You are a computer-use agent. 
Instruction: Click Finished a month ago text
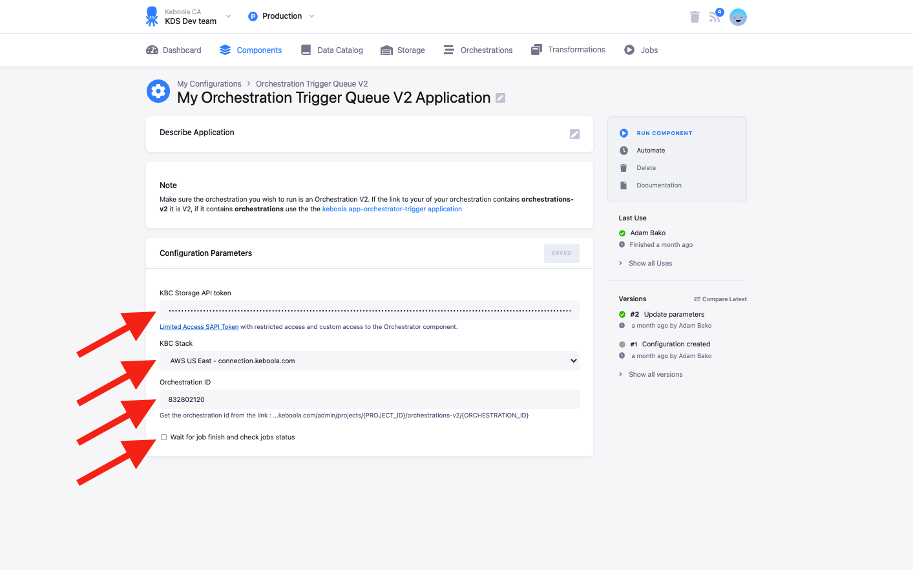661,245
